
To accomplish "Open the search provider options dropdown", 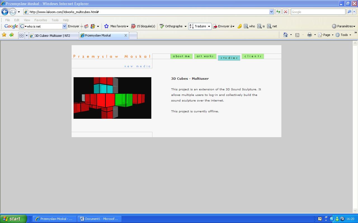I will pyautogui.click(x=354, y=12).
